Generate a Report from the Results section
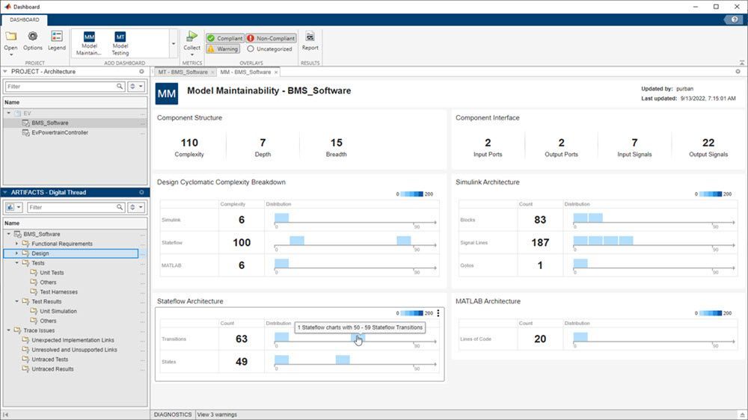This screenshot has height=420, width=748. coord(310,40)
